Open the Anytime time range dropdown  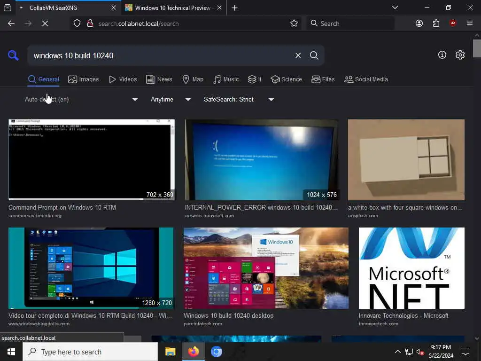pyautogui.click(x=171, y=100)
